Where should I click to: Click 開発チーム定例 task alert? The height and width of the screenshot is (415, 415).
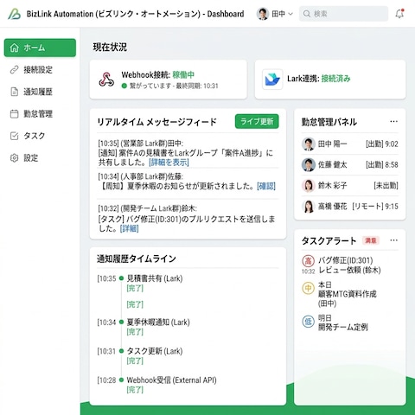[x=343, y=328]
